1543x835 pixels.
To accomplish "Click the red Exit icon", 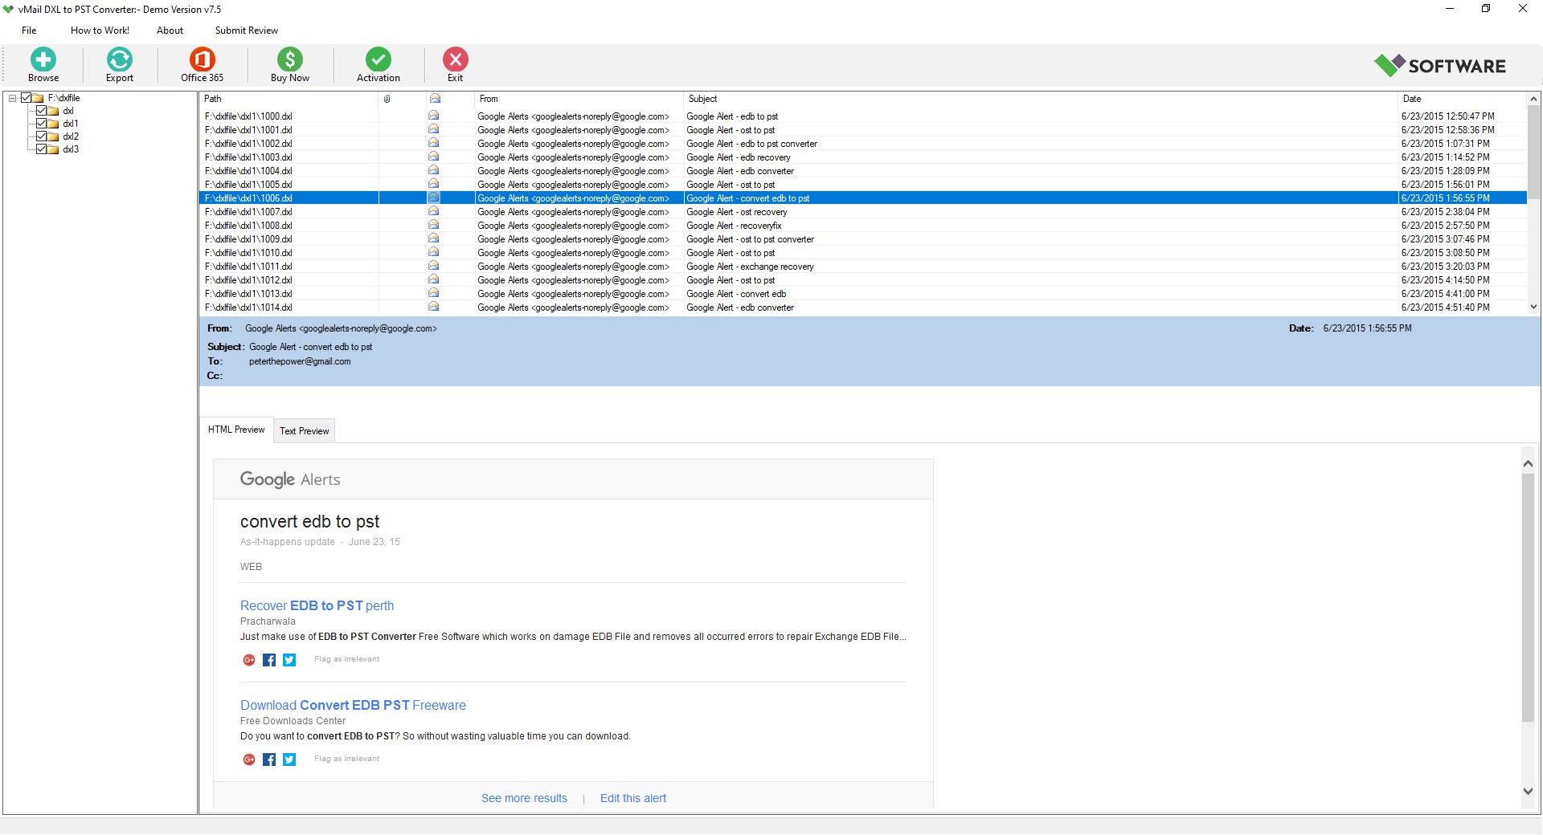I will click(456, 59).
